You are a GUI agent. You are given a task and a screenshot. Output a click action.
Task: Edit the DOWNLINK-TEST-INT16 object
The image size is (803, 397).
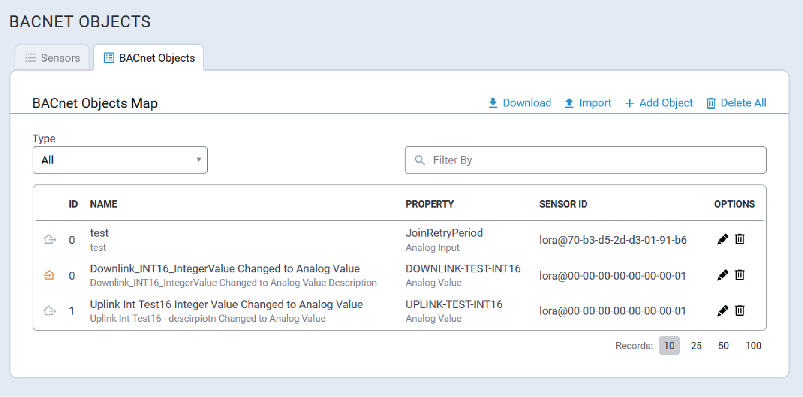(x=722, y=275)
